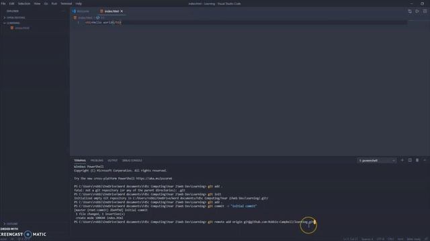Maximize the VS Code window
This screenshot has height=241, width=430.
click(x=422, y=3)
